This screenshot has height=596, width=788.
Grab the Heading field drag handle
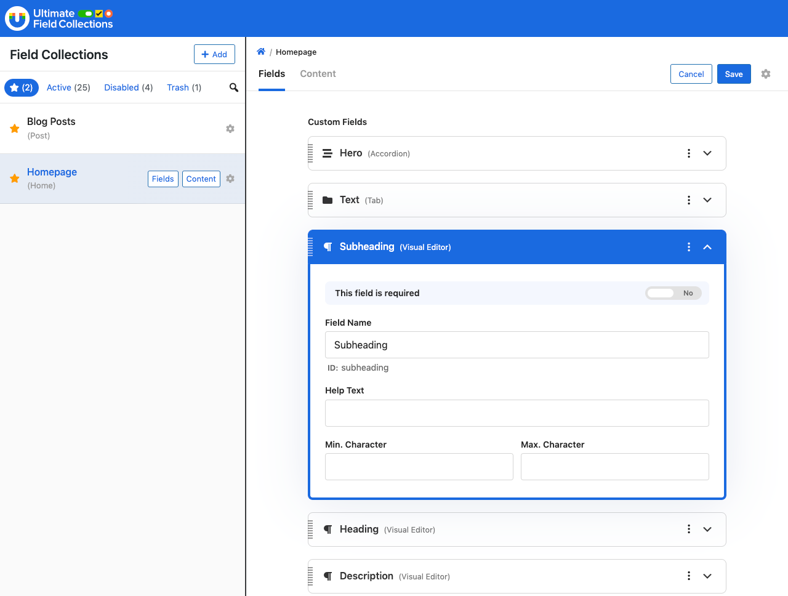coord(310,530)
